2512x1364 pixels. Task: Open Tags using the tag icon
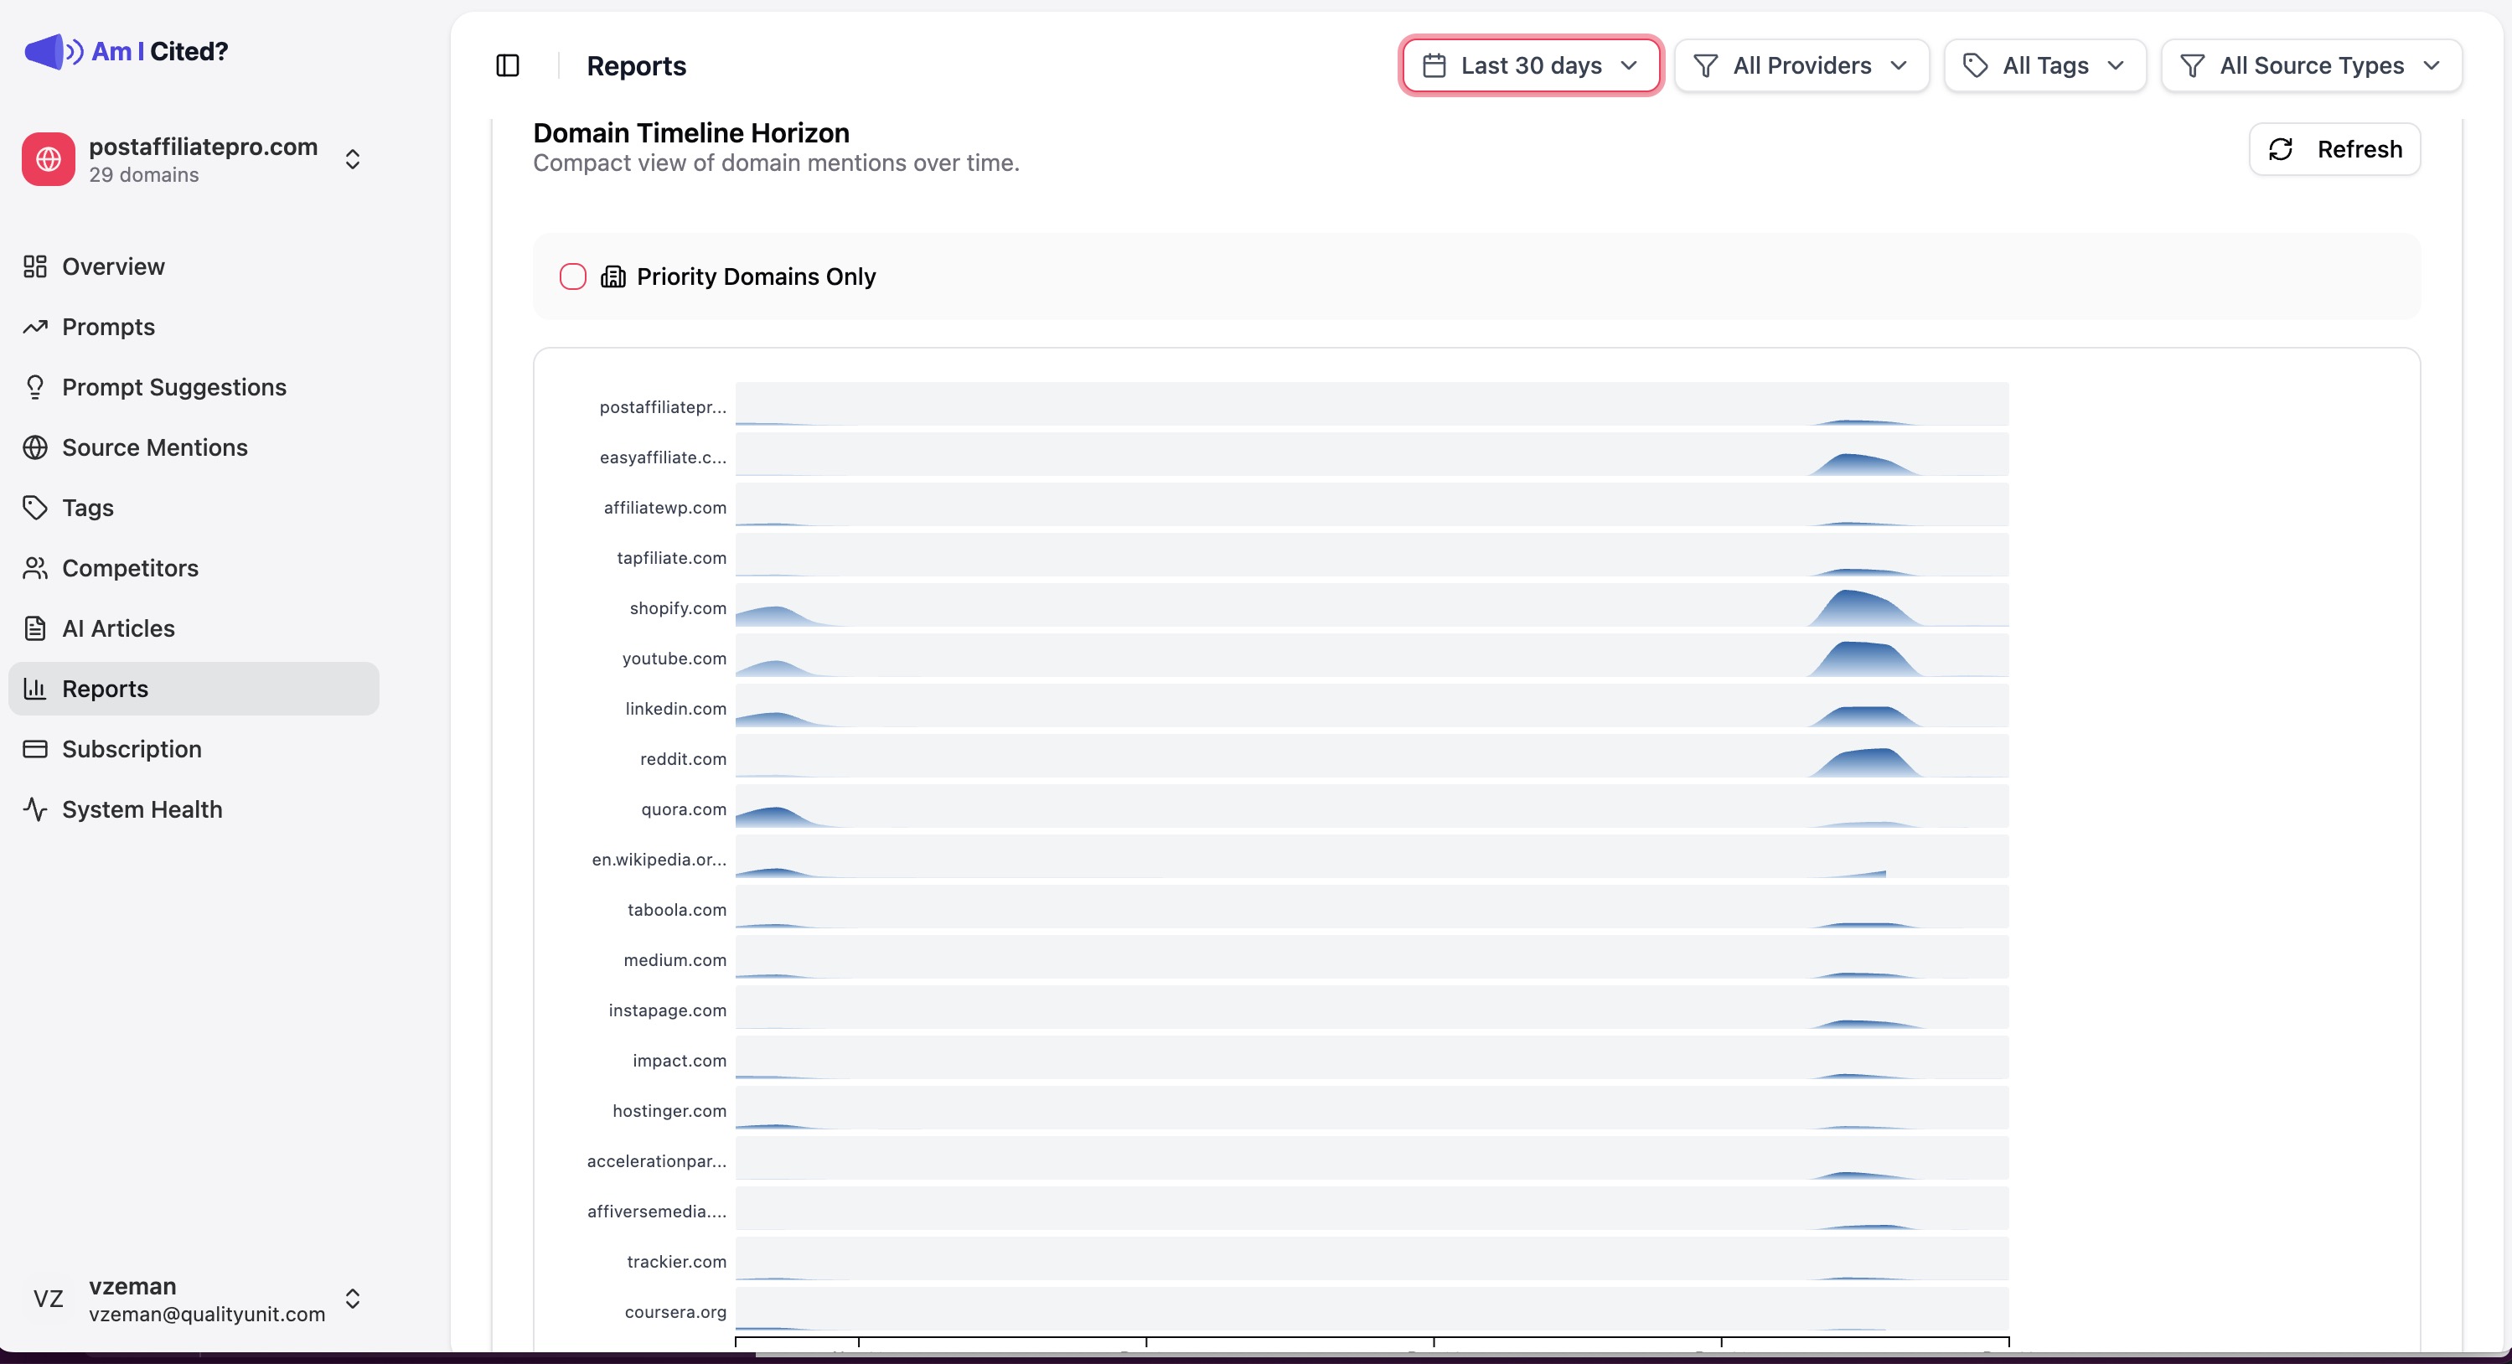click(35, 507)
